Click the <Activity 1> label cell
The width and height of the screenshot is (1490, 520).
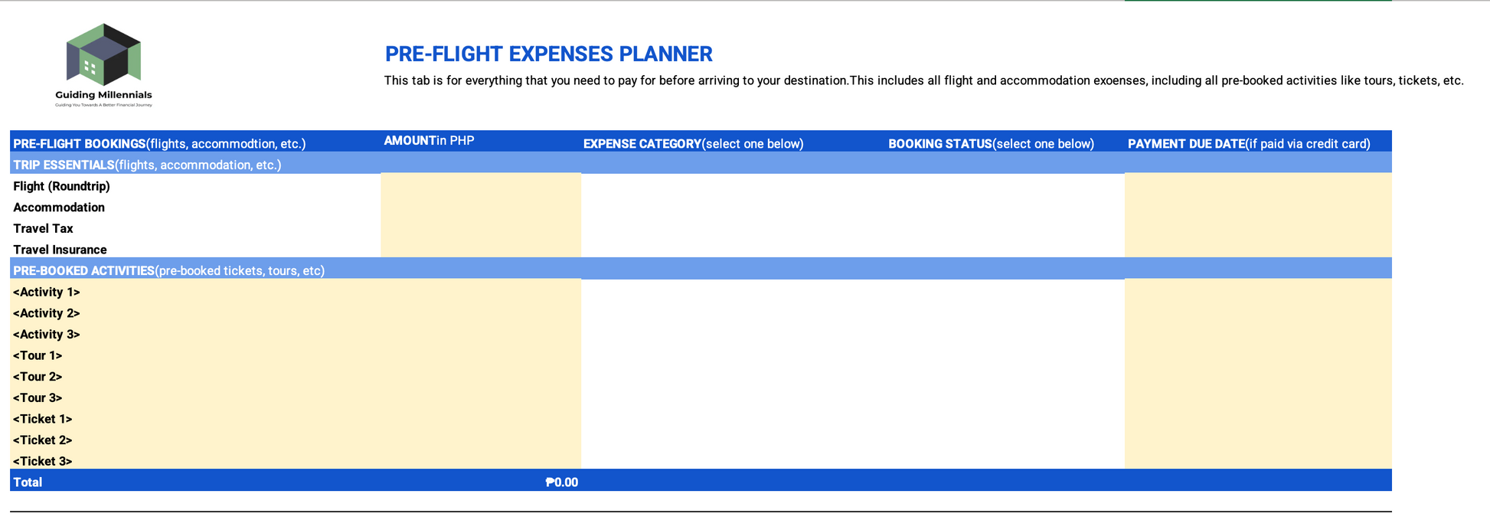[195, 291]
